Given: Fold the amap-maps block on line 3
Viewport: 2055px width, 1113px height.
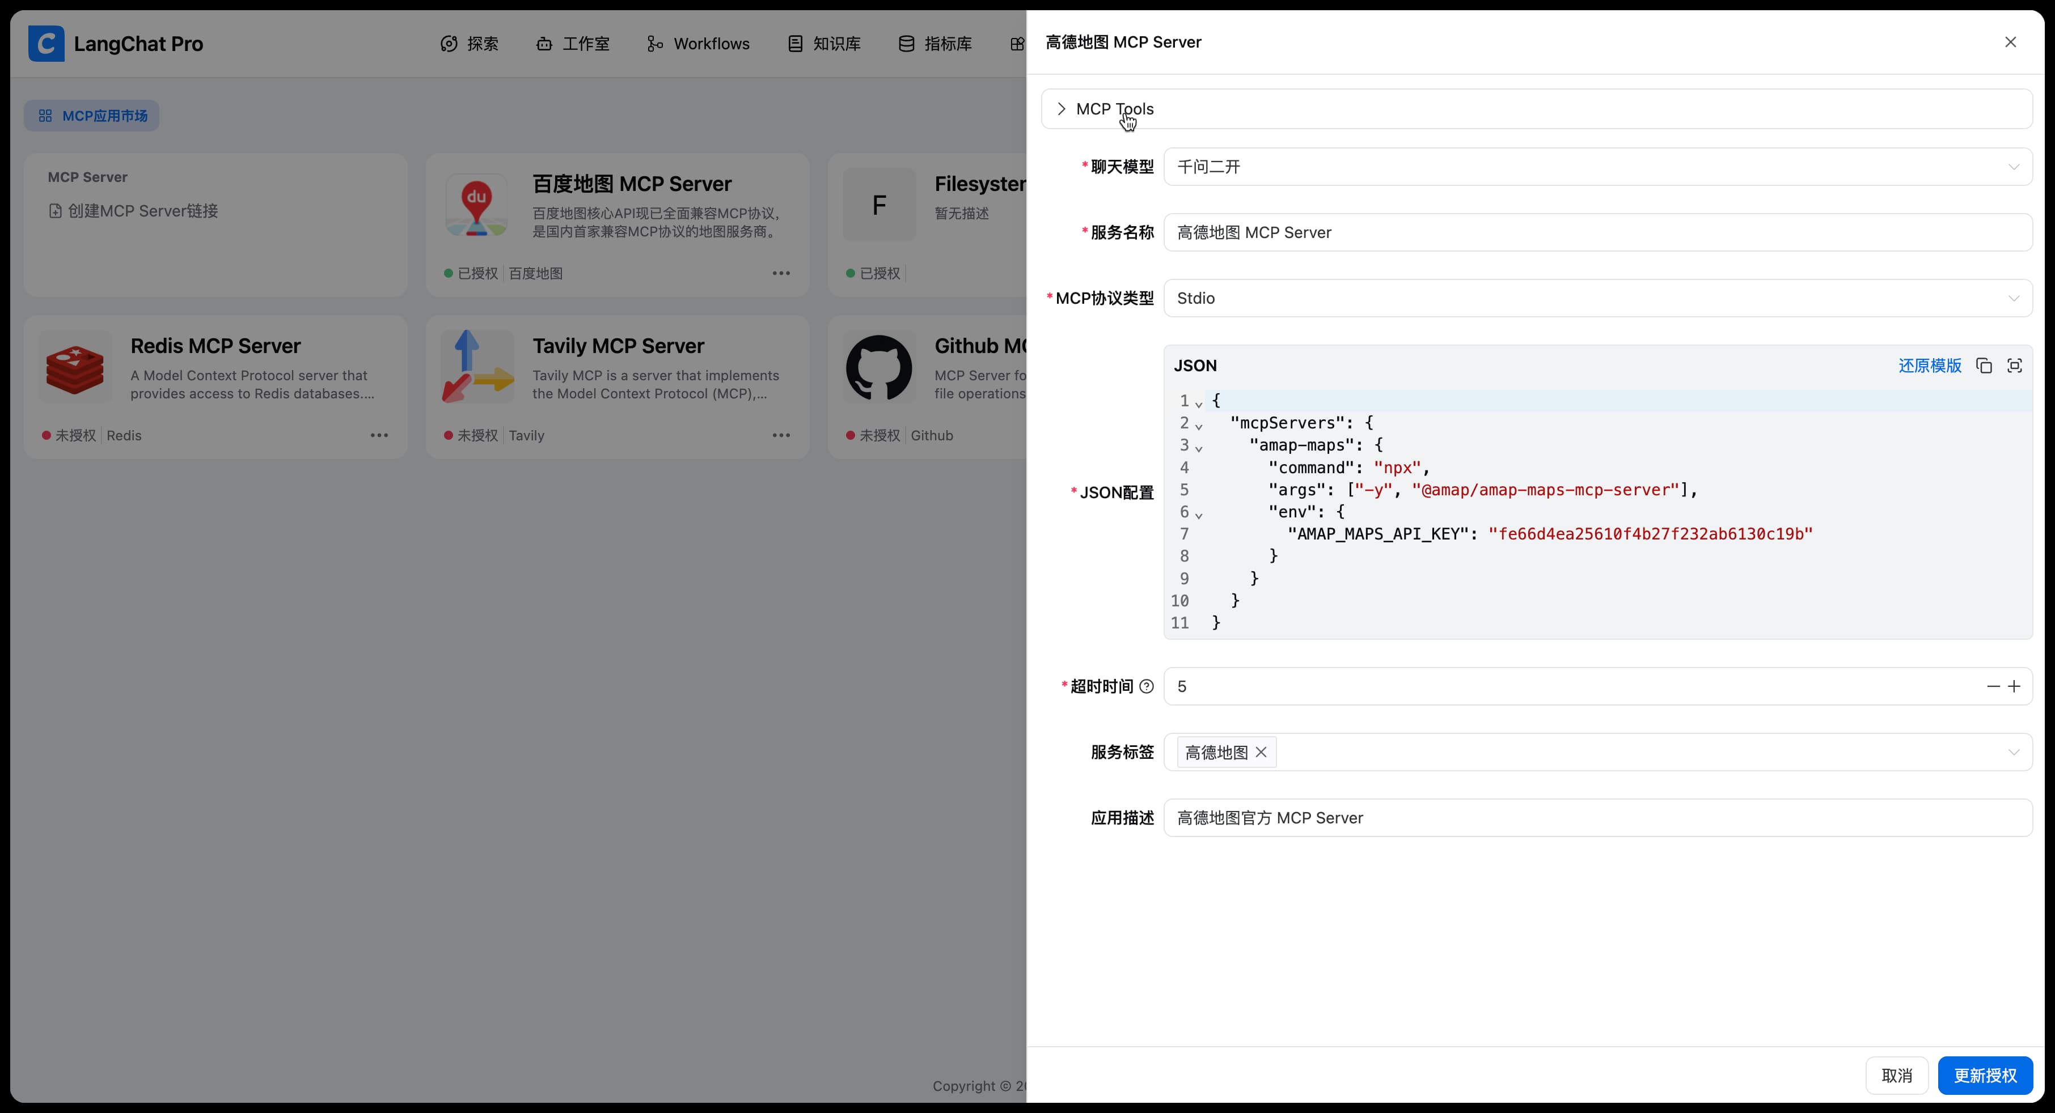Looking at the screenshot, I should [1198, 448].
